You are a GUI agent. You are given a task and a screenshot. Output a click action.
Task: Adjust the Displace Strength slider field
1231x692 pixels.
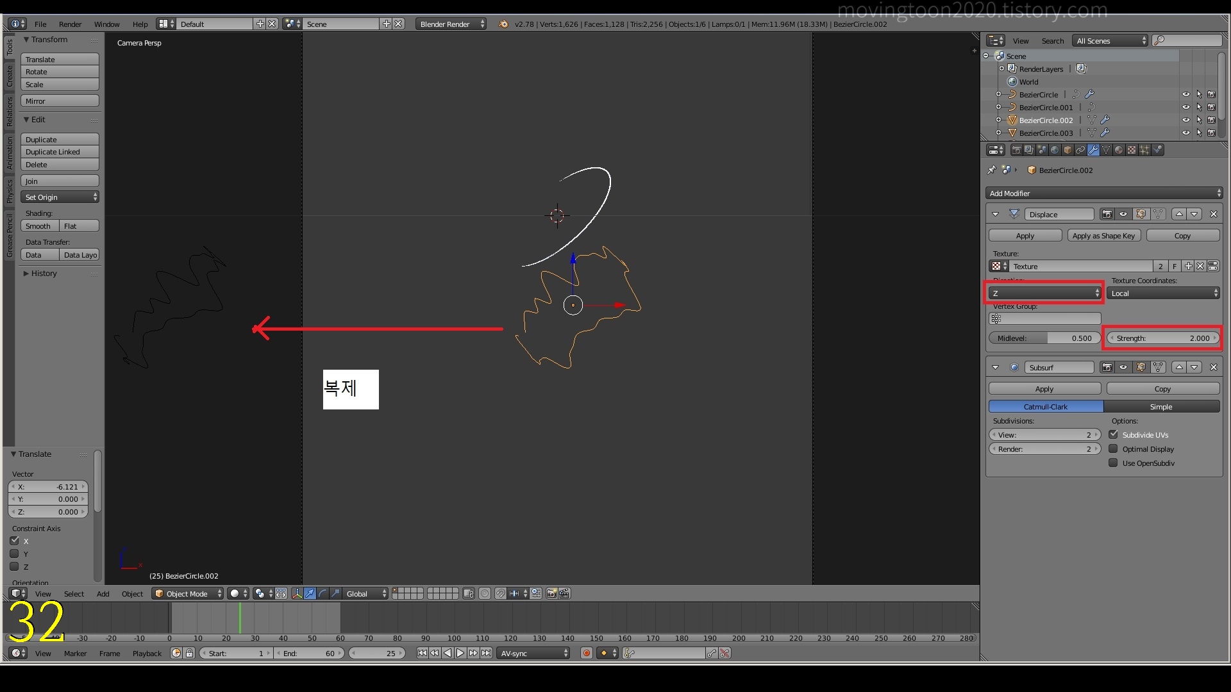[x=1163, y=338]
